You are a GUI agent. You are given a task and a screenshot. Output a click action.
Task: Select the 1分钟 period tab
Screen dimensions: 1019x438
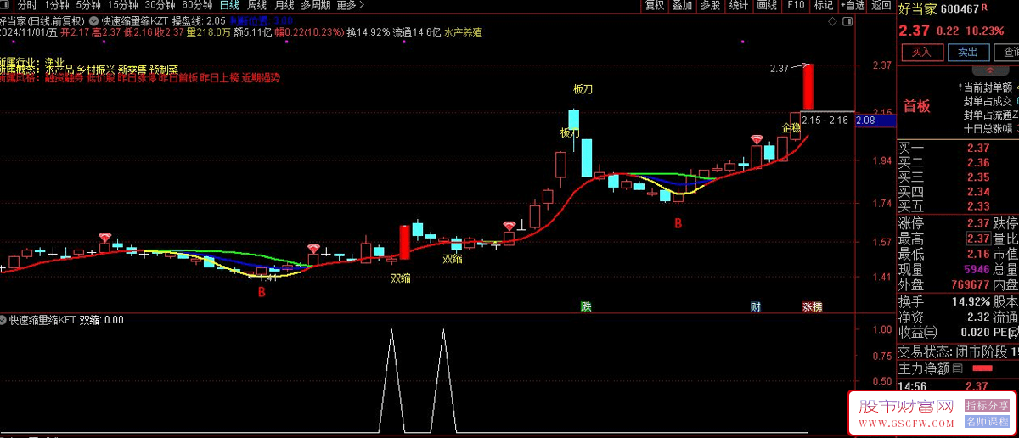(58, 5)
